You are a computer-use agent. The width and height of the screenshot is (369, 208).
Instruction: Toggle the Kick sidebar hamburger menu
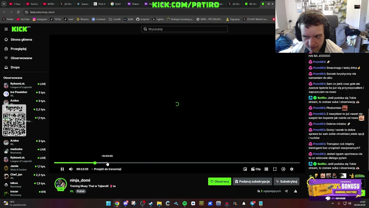(6, 29)
